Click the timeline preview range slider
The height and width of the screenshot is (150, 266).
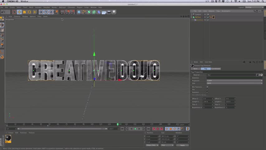click(x=62, y=129)
